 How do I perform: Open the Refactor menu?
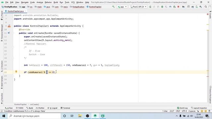(48, 2)
